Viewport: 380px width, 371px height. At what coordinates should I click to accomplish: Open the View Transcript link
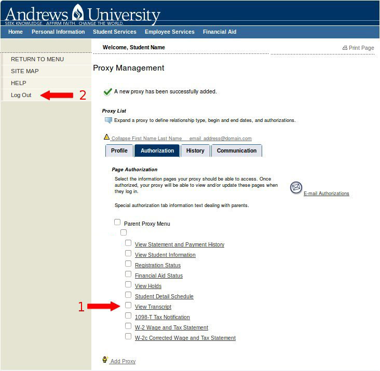coord(153,307)
